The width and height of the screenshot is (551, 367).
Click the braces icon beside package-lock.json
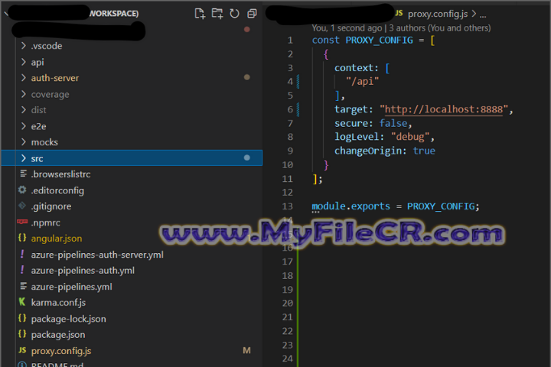[22, 318]
